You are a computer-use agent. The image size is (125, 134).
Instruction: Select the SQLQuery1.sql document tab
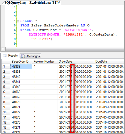32,3
